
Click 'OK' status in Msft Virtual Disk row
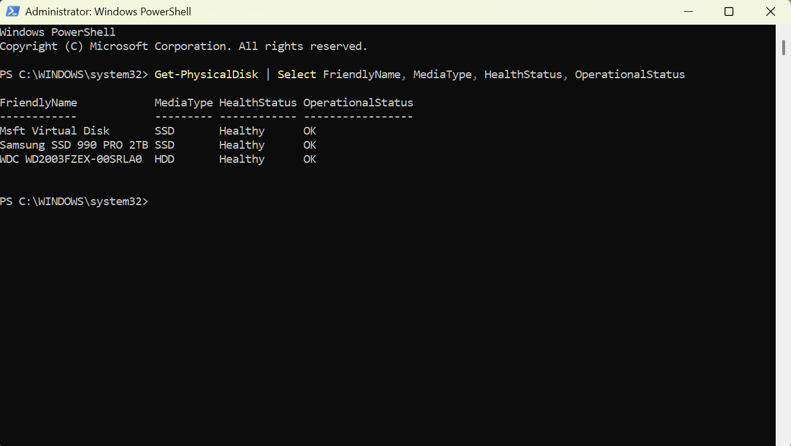(x=310, y=131)
